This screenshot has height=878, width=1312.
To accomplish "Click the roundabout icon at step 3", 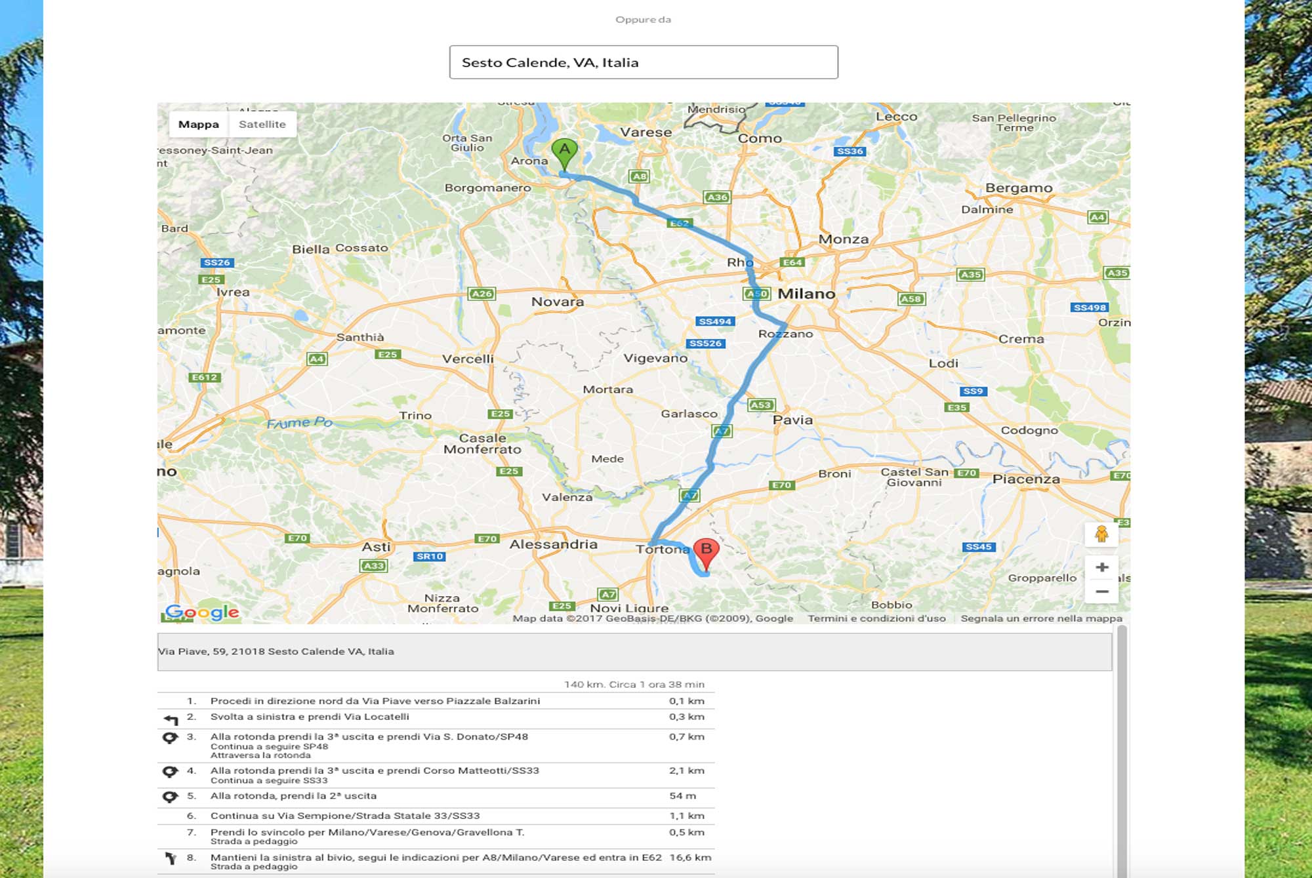I will tap(170, 738).
